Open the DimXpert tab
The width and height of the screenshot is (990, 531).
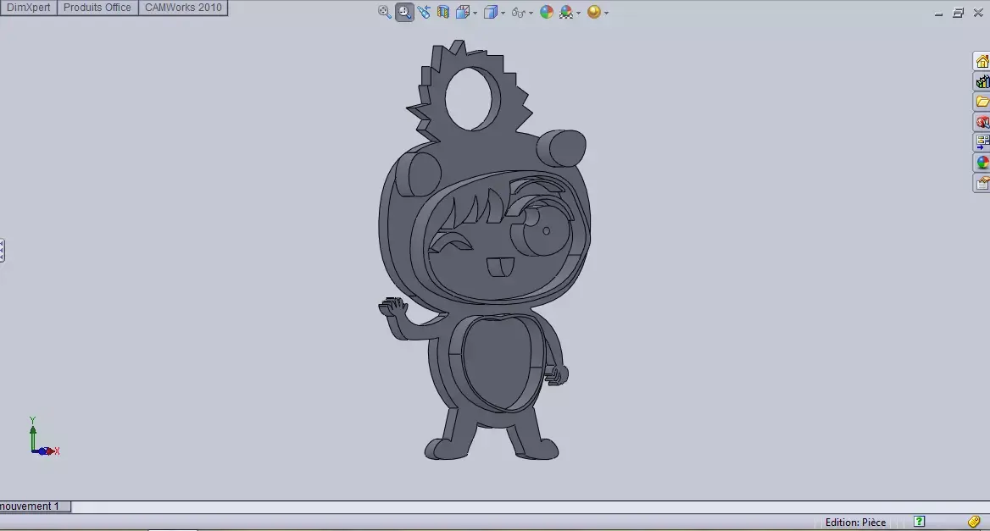point(29,8)
